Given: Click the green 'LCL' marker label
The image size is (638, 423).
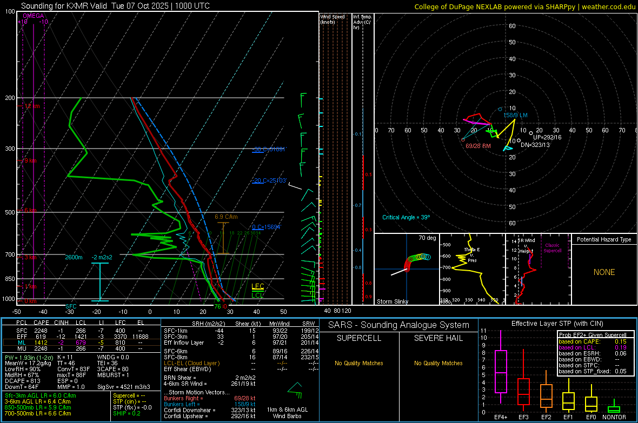Looking at the screenshot, I should 257,296.
